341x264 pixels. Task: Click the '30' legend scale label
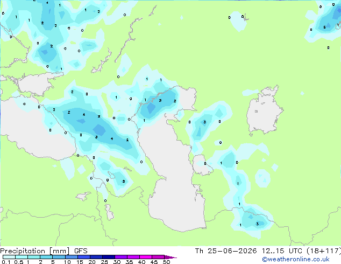[x=117, y=262]
